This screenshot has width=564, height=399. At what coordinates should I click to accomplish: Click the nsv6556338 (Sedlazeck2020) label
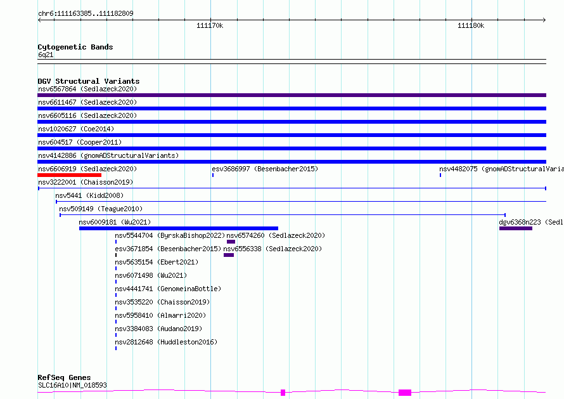pos(272,249)
